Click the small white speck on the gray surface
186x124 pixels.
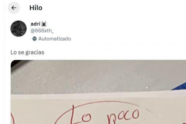(147, 88)
